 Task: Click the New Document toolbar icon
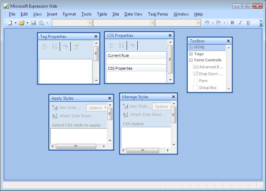click(10, 23)
